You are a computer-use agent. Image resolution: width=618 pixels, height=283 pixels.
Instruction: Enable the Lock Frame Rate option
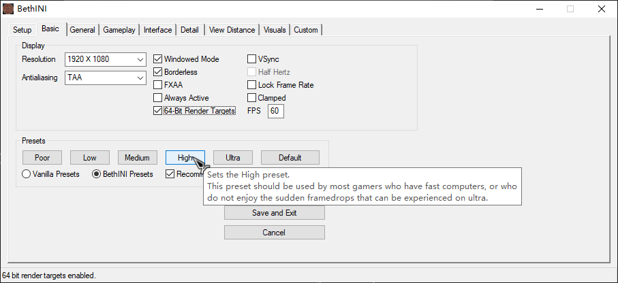click(252, 85)
